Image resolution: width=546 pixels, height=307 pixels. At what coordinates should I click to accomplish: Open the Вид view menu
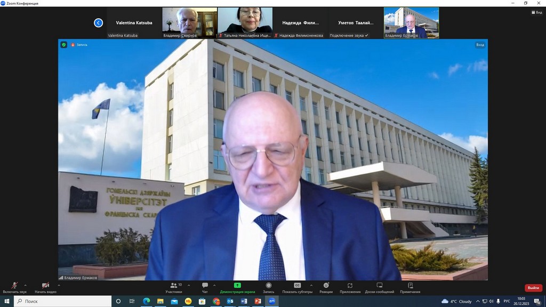click(536, 12)
